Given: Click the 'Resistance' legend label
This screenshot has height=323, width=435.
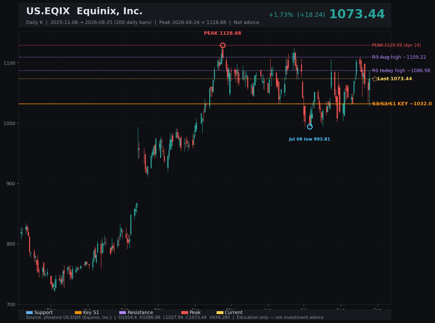Looking at the screenshot, I should [140, 312].
